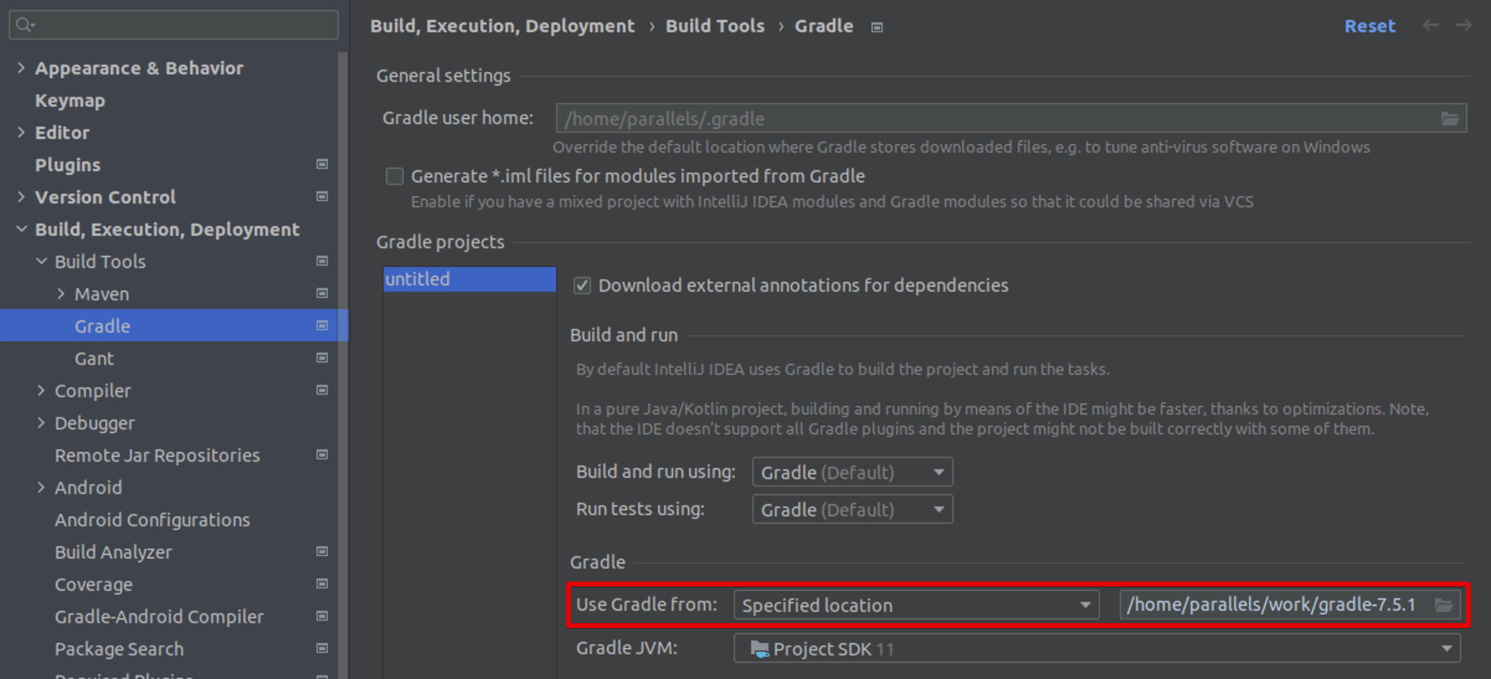This screenshot has height=679, width=1491.
Task: Expand the Android node
Action: click(41, 487)
